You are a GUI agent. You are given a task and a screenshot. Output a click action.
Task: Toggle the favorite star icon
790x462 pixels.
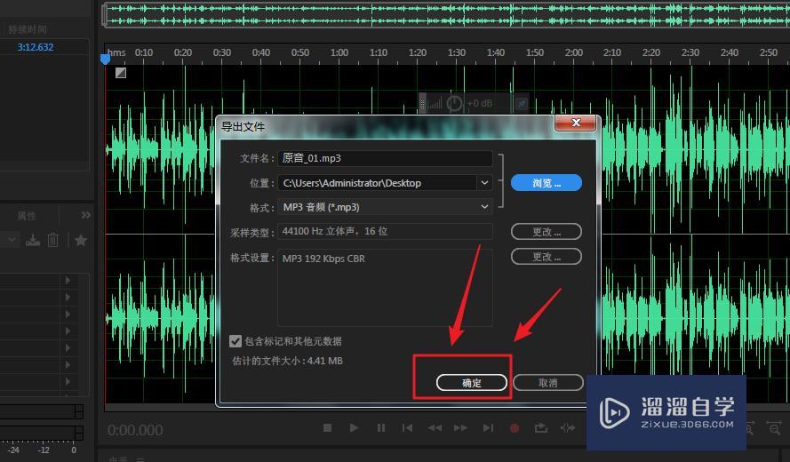point(81,240)
